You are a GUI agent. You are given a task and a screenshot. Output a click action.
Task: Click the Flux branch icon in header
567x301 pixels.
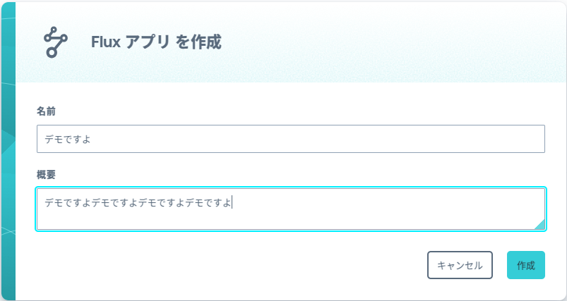55,42
